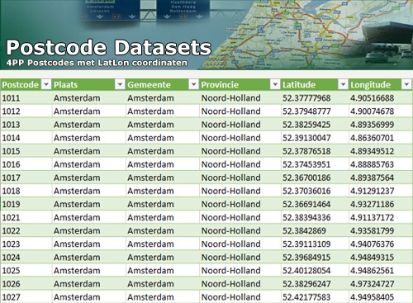This screenshot has width=413, height=303.
Task: Click longitude value 4.91137172
Action: coord(373,217)
